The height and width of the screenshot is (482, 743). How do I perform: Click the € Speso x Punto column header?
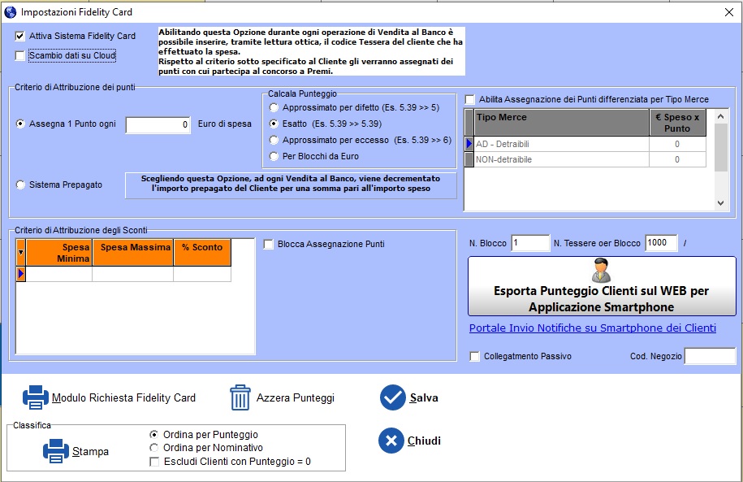tap(677, 123)
